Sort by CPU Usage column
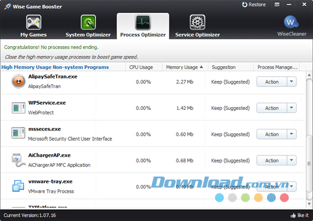Image resolution: width=313 pixels, height=221 pixels. [x=144, y=67]
